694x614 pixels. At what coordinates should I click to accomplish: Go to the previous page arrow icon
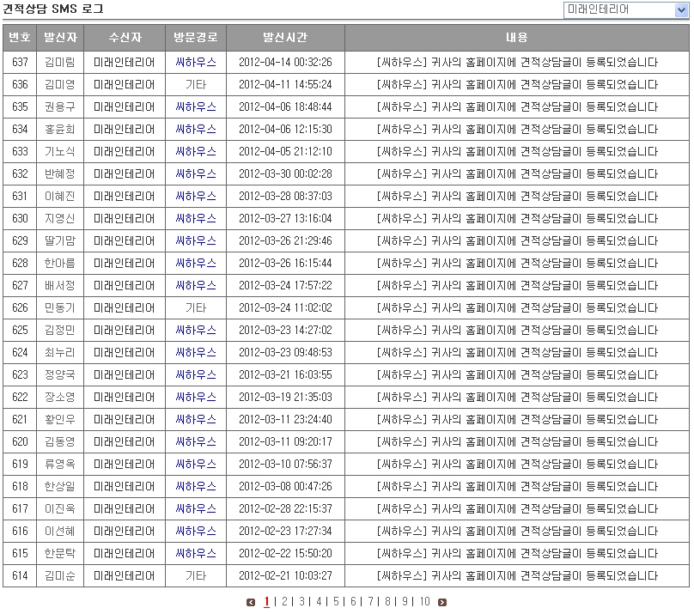tap(251, 603)
